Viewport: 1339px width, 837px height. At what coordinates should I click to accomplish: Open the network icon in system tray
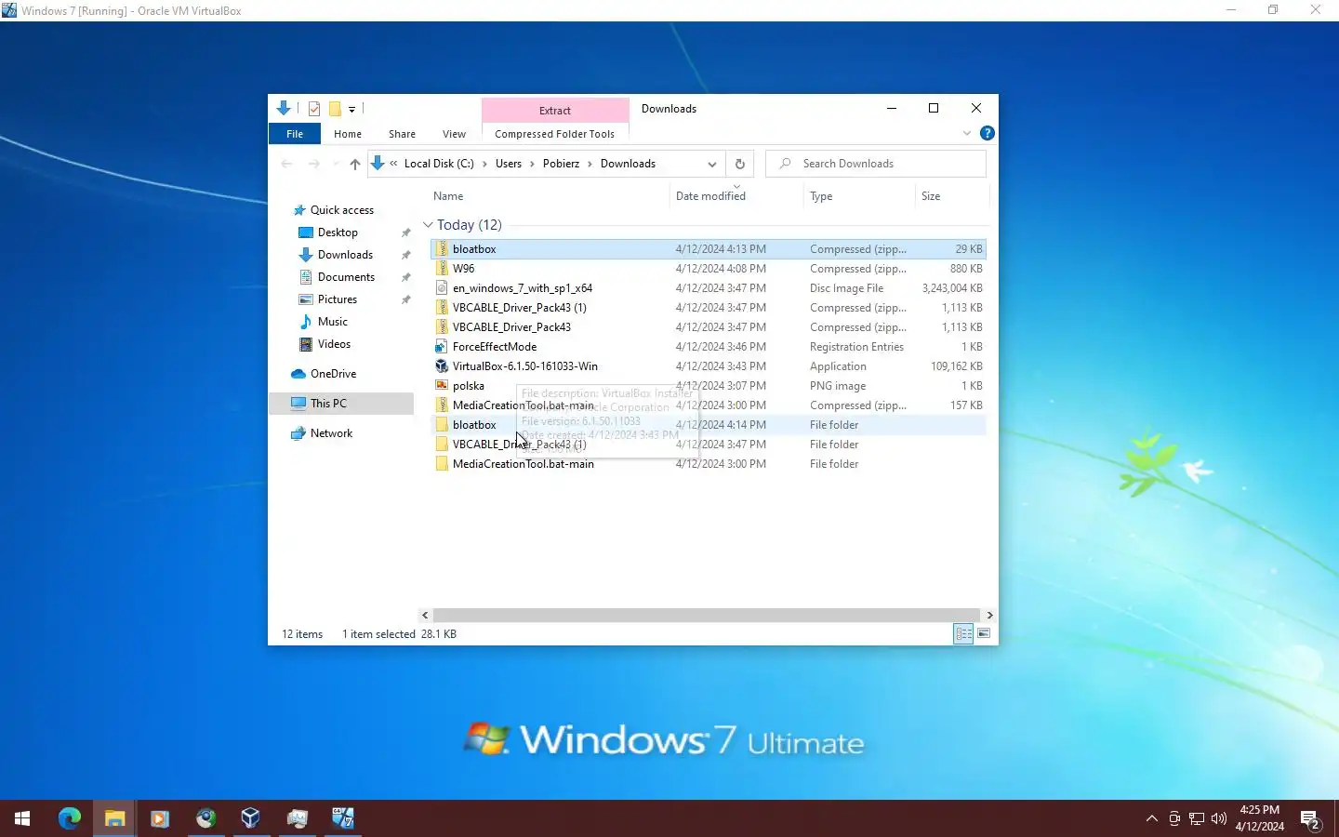(1197, 819)
